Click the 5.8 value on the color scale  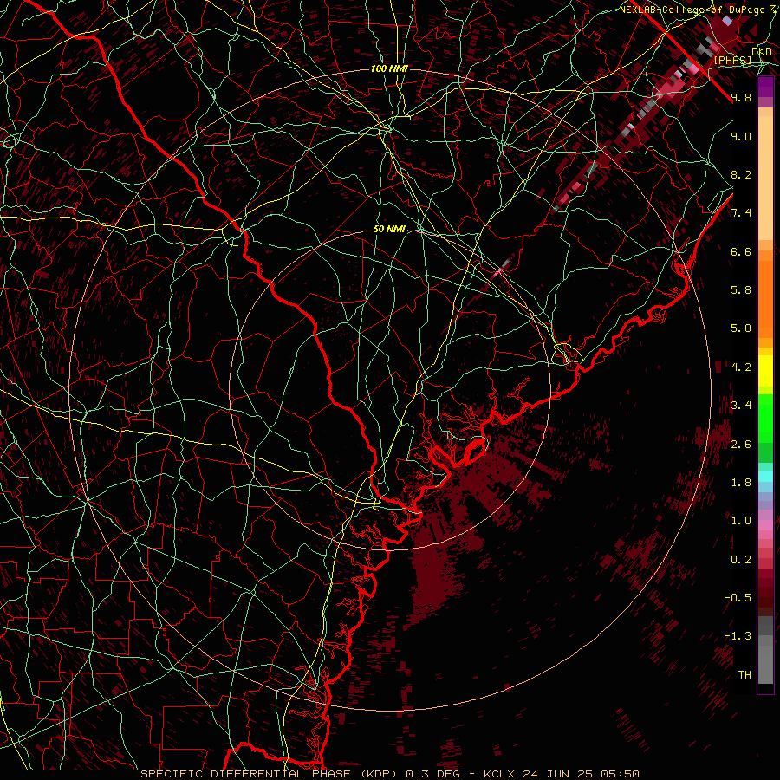click(741, 290)
